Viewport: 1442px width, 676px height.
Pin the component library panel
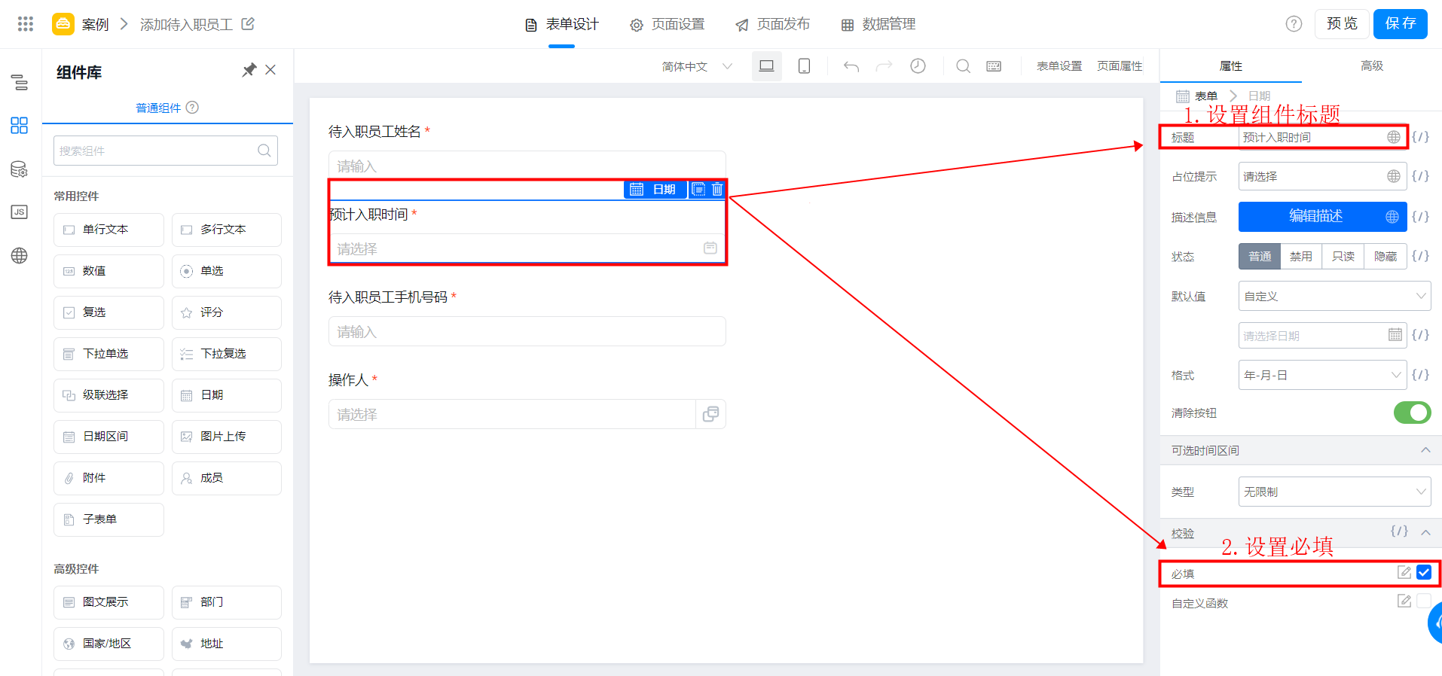(x=249, y=70)
